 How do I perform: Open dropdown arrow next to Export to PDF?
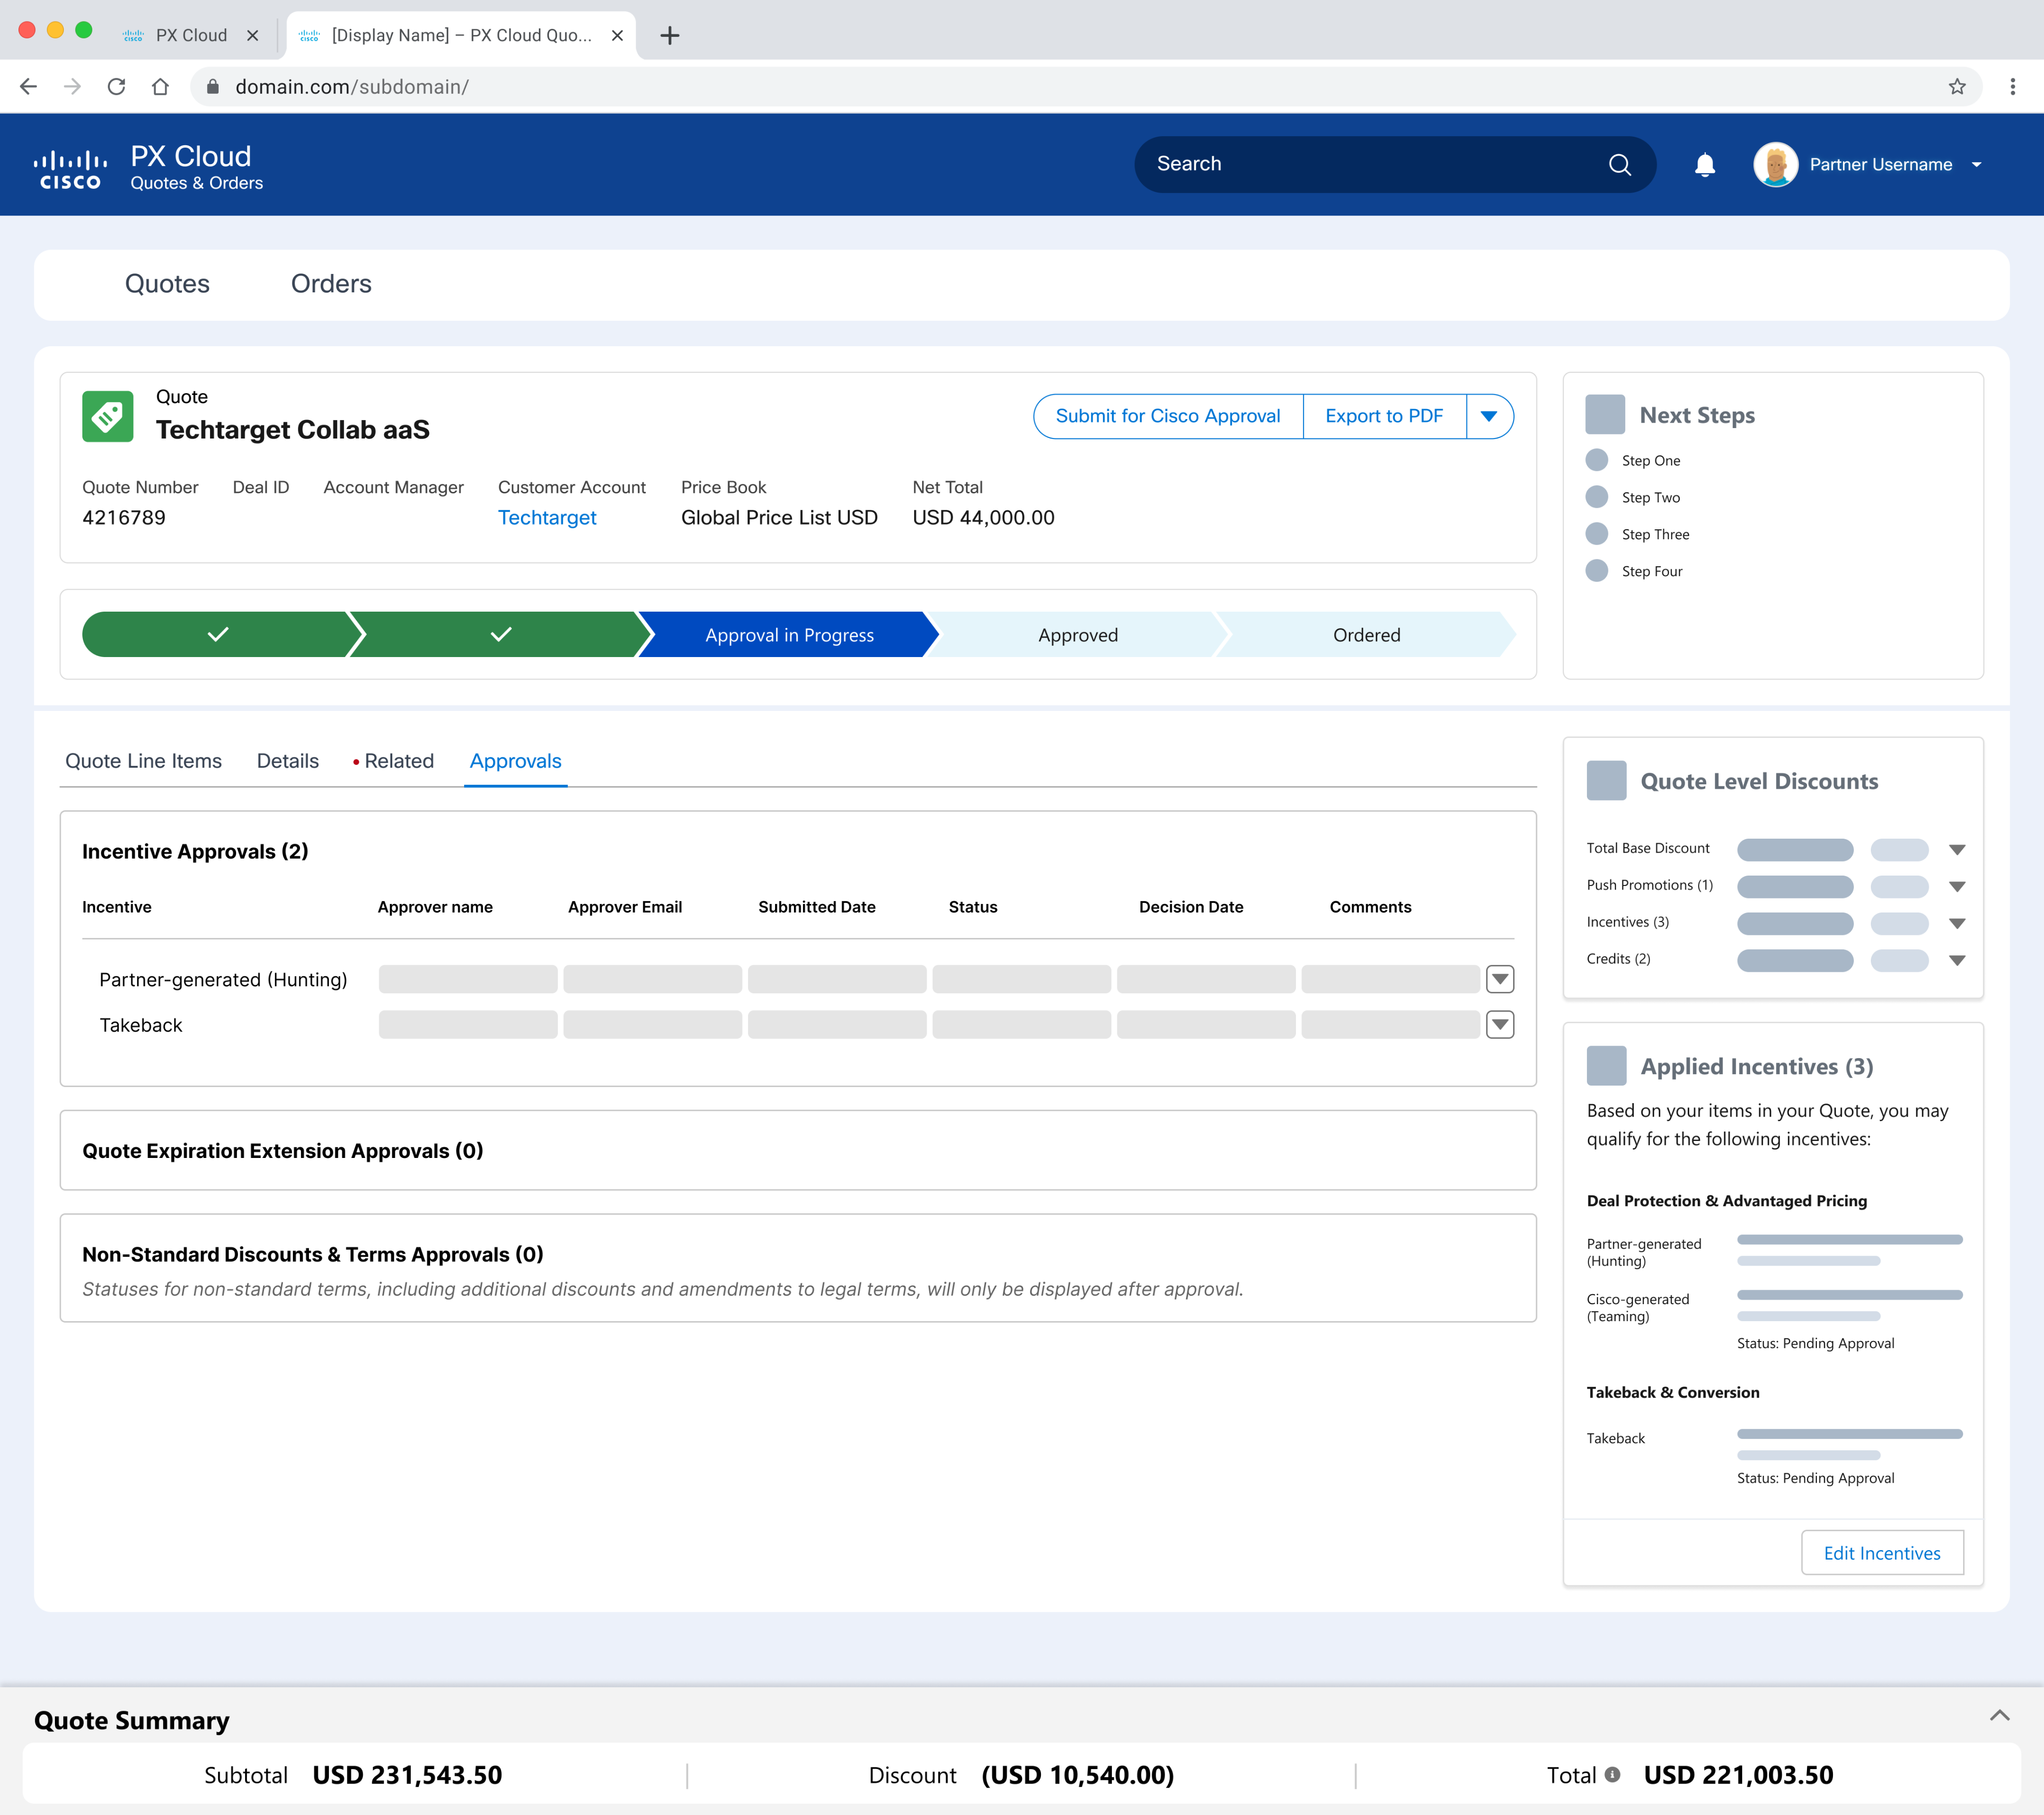[1488, 416]
